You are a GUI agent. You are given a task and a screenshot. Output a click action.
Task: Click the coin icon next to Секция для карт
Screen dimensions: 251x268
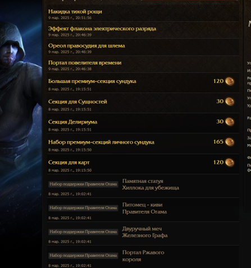[x=230, y=163]
